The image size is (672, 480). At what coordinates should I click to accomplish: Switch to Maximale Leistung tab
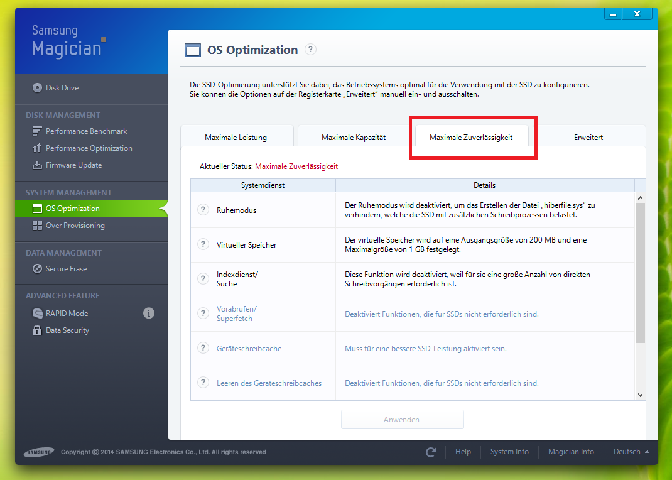236,138
